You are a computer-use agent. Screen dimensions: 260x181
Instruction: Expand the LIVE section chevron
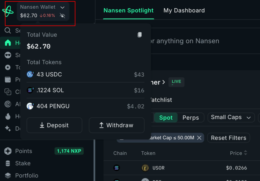(164, 82)
